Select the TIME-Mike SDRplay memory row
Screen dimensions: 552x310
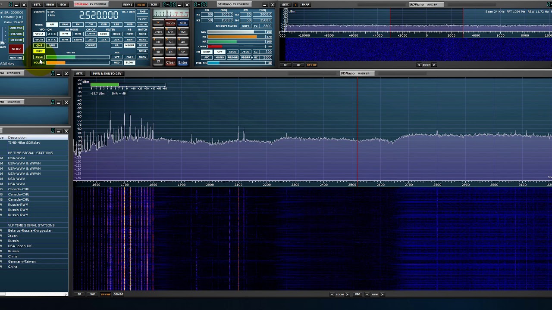click(34, 143)
